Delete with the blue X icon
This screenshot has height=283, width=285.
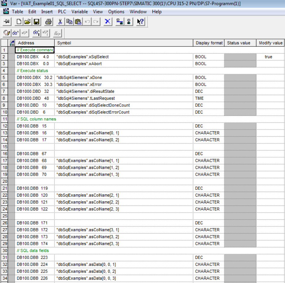(x=108, y=22)
